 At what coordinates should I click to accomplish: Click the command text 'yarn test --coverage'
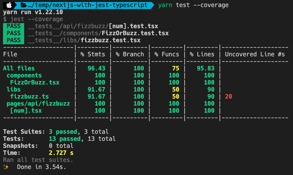(193, 5)
